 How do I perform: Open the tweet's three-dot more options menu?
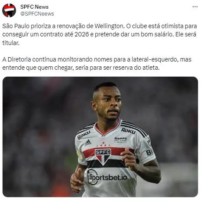195,7
